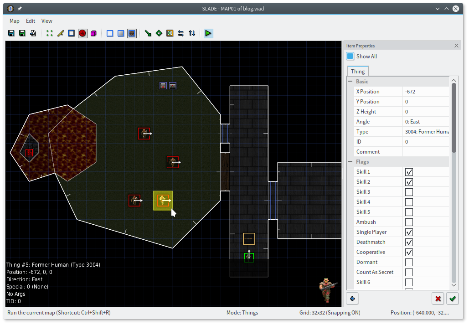Apply changes with the green checkmark button

pyautogui.click(x=452, y=299)
